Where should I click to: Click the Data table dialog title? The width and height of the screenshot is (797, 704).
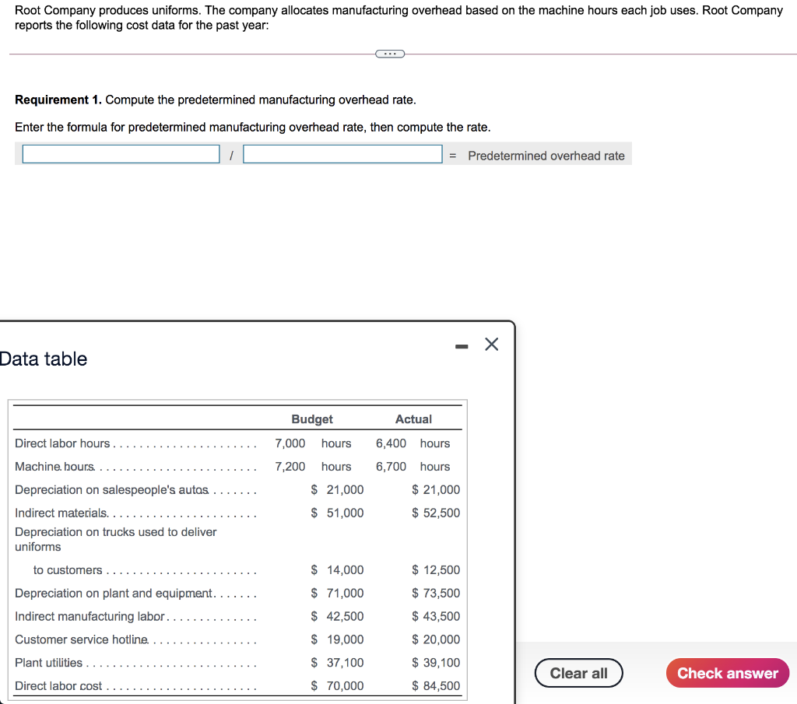[x=44, y=359]
